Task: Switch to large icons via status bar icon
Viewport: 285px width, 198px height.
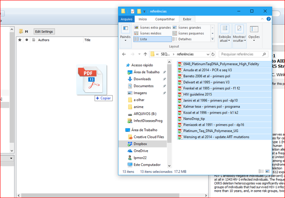Action: click(x=267, y=171)
